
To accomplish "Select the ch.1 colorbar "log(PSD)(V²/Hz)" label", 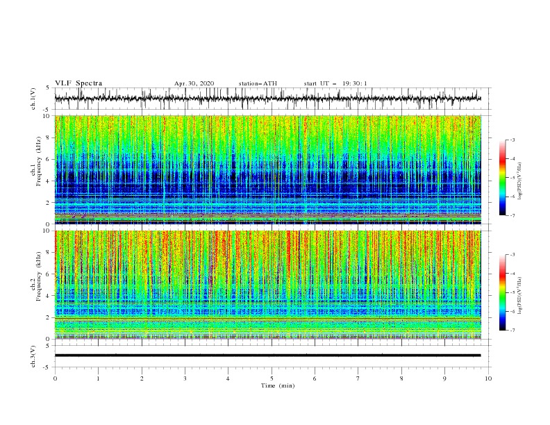I will 519,181.
